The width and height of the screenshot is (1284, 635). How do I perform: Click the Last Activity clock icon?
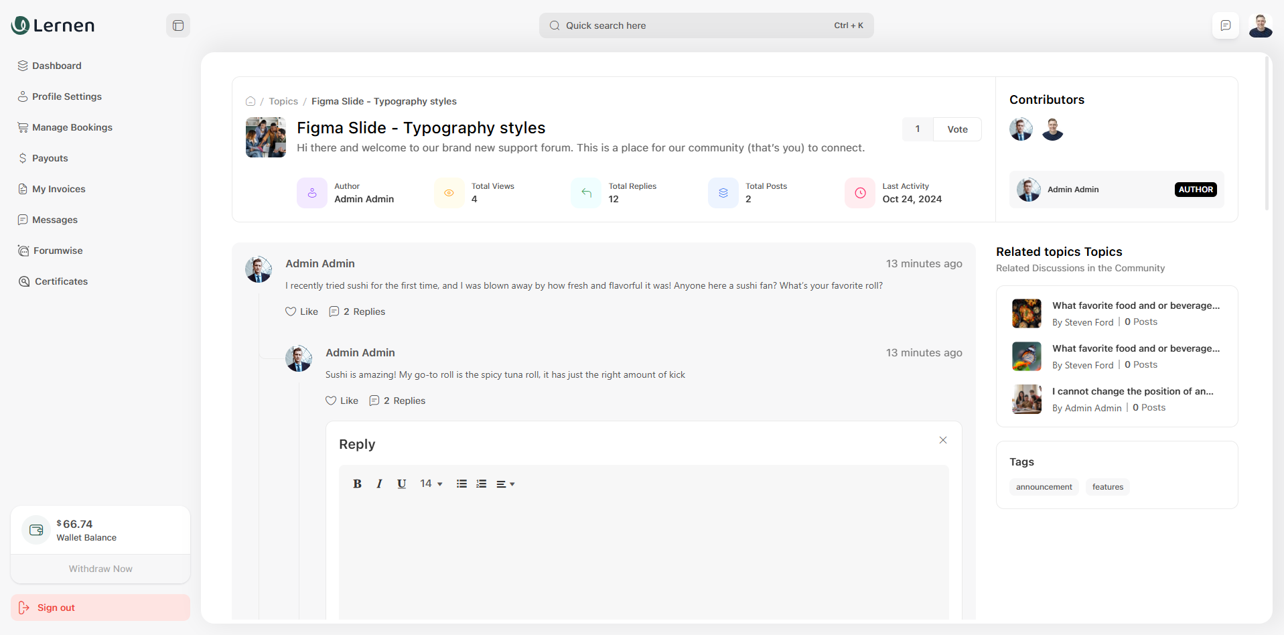pyautogui.click(x=860, y=193)
